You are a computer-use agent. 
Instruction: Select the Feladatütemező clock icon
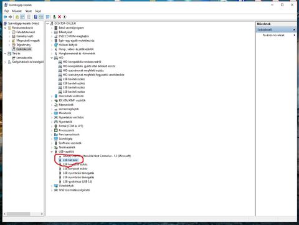tap(14, 32)
